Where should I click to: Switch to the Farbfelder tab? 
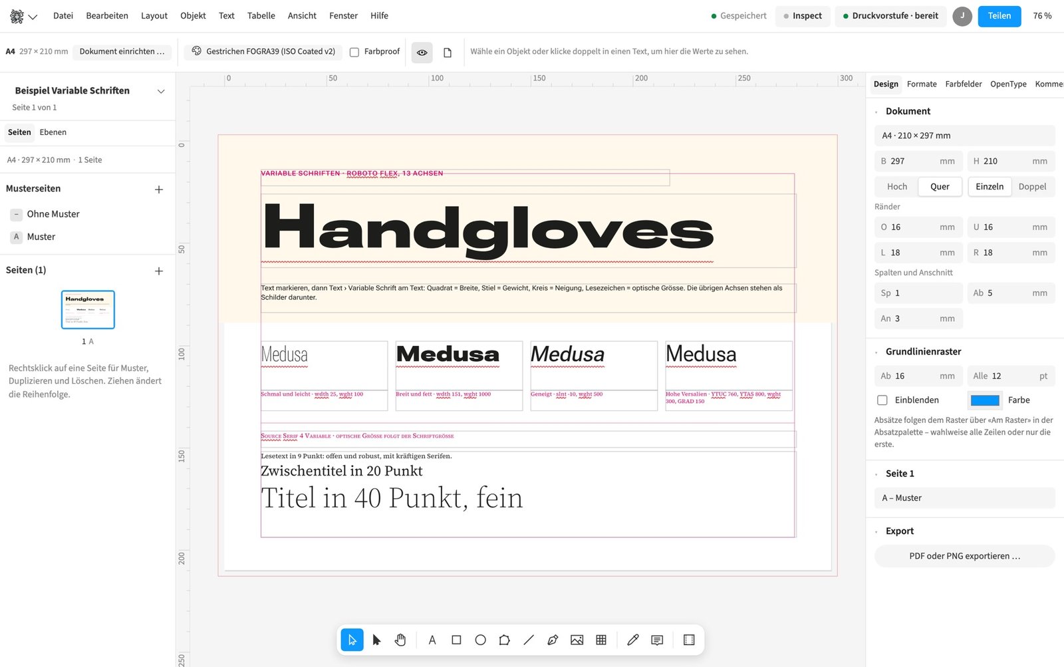964,84
